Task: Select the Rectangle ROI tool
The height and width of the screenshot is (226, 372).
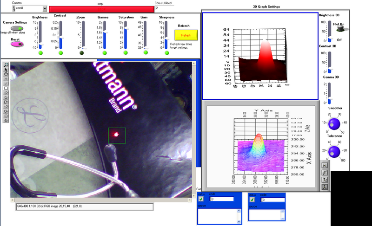Action: tap(6, 88)
